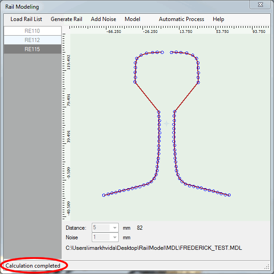Select the Model menu
The height and width of the screenshot is (274, 274).
(x=132, y=19)
